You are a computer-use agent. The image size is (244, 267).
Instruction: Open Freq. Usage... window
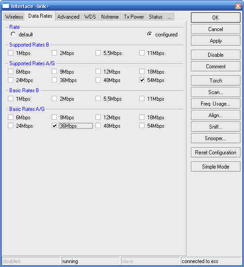(x=216, y=104)
